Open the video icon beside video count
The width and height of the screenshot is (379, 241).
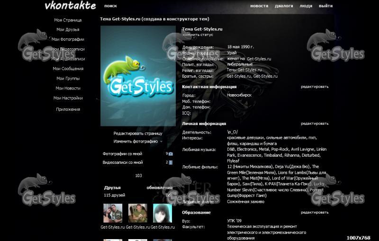click(x=171, y=162)
